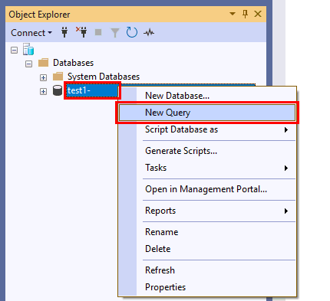Close the Object Explorer panel

(x=258, y=14)
